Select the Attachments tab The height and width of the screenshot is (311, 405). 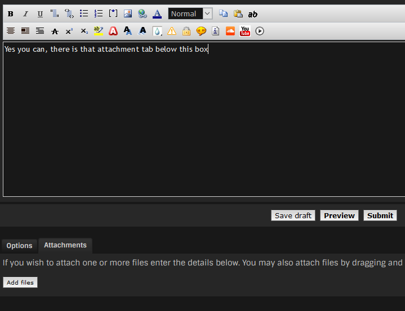65,245
